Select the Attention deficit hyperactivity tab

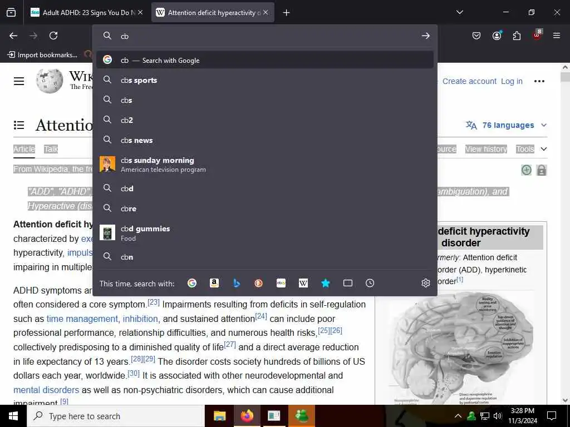(x=213, y=13)
